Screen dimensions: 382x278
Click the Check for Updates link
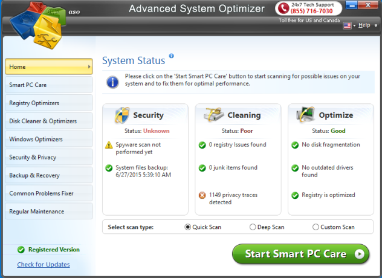pos(44,264)
